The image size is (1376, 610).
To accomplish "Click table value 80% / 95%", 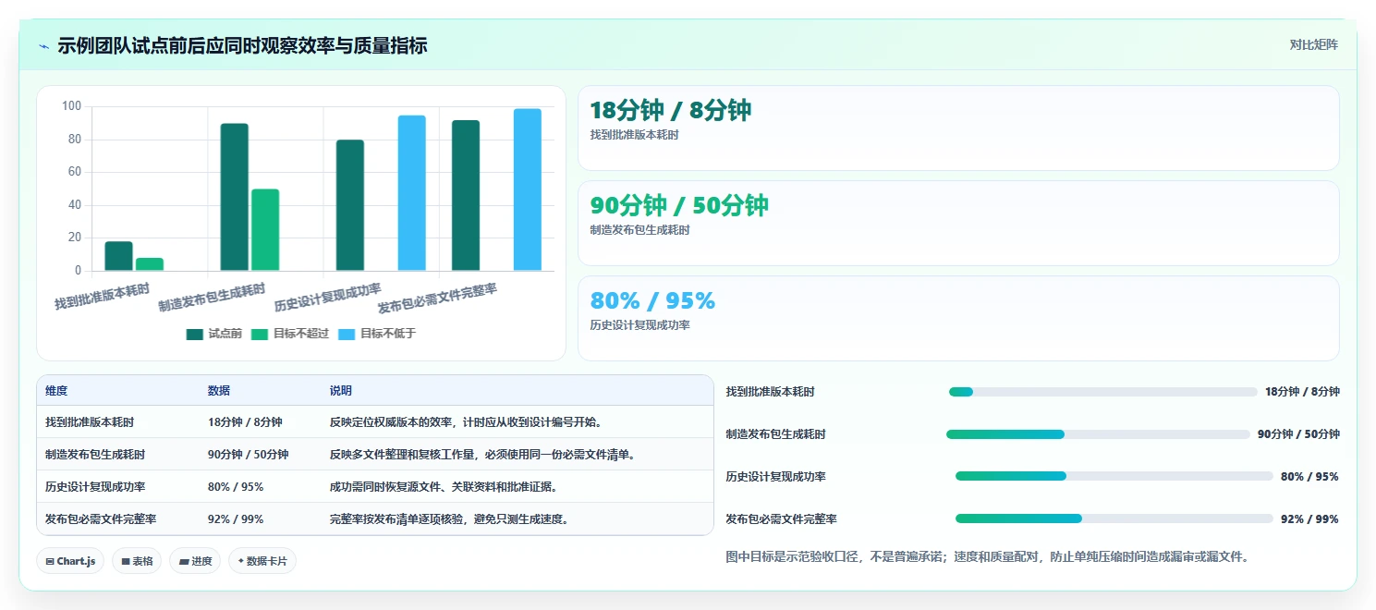I will pyautogui.click(x=236, y=487).
